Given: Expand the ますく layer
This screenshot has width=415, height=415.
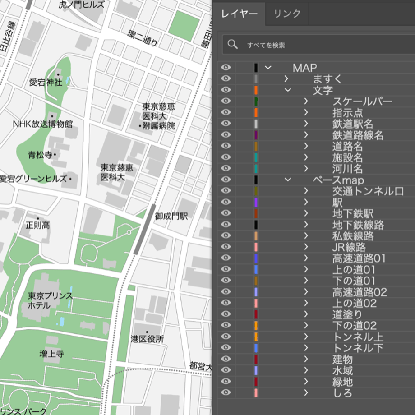Looking at the screenshot, I should click(286, 78).
